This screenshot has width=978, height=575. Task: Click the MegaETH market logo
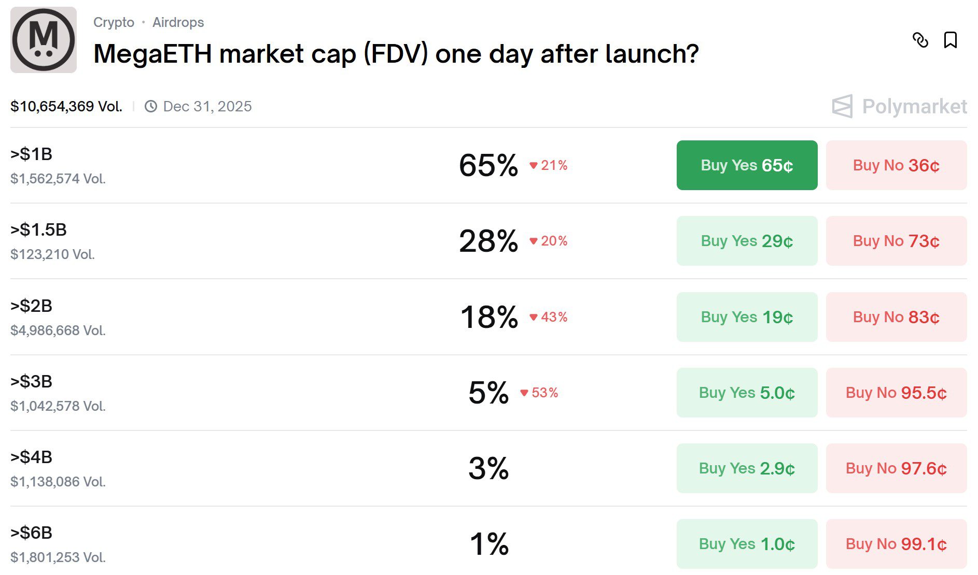(x=44, y=40)
